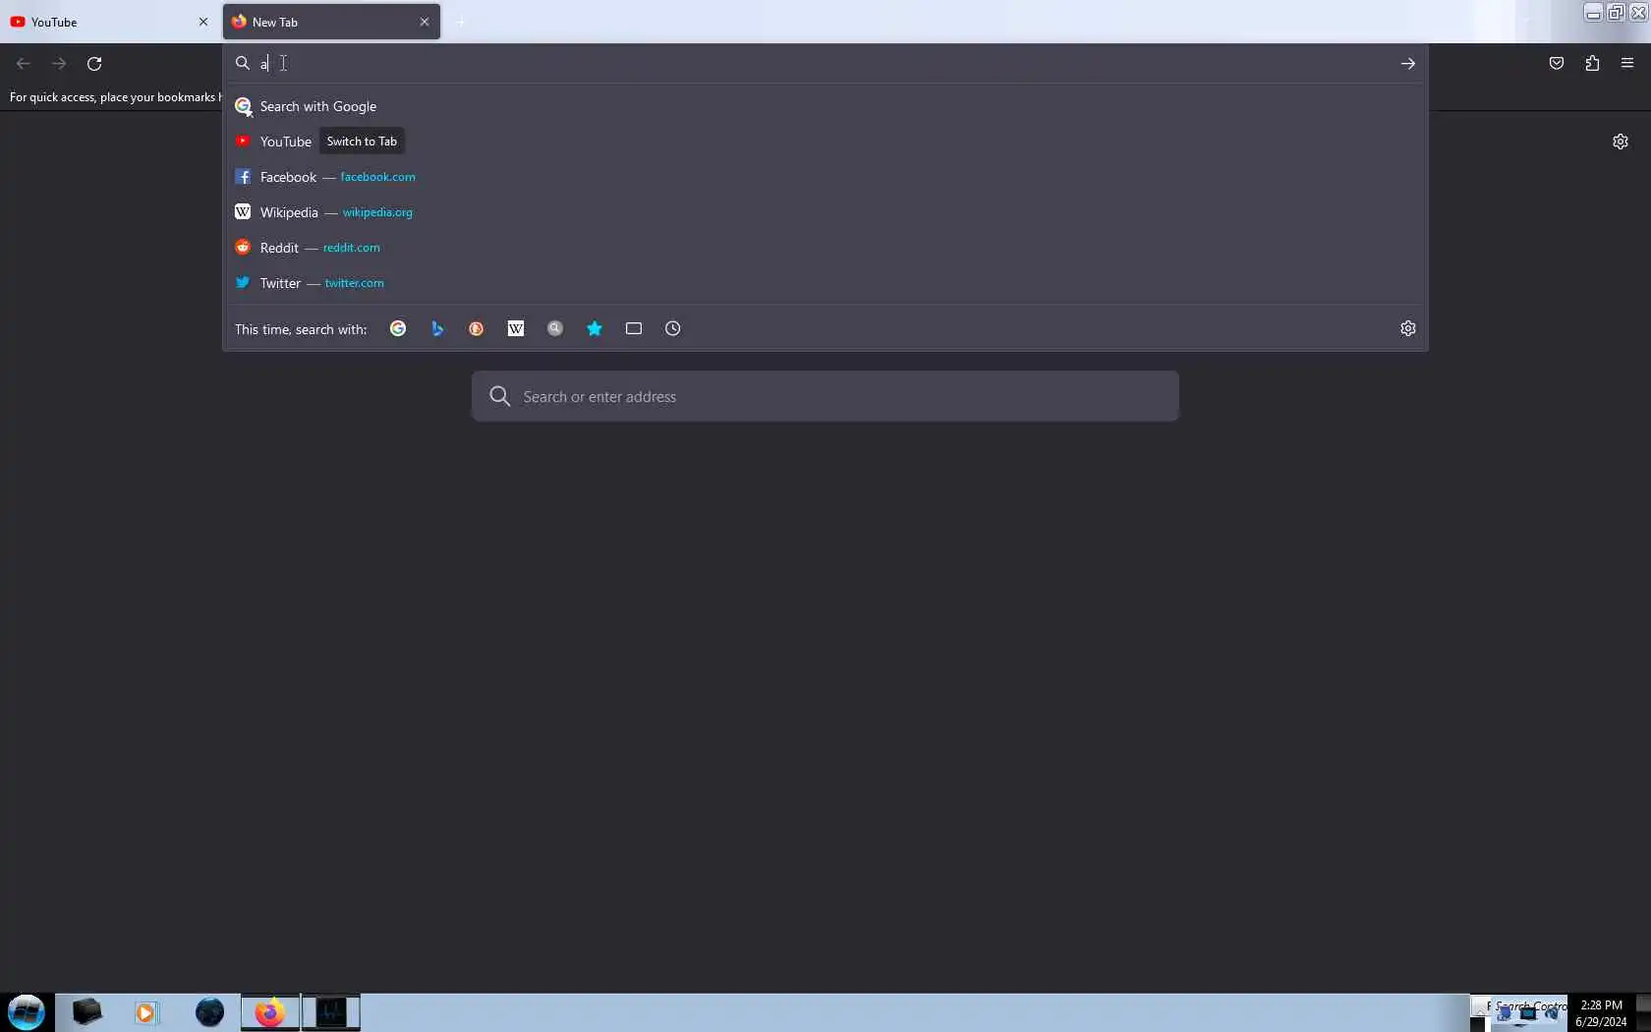Show the clock and date flyout
Screen dimensions: 1651x1032
[x=1601, y=1013]
